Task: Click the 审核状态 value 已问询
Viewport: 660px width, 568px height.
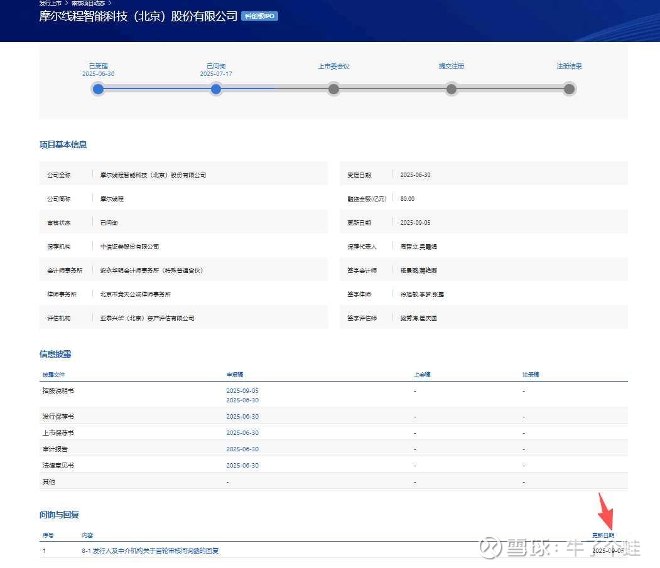Action: pyautogui.click(x=109, y=223)
